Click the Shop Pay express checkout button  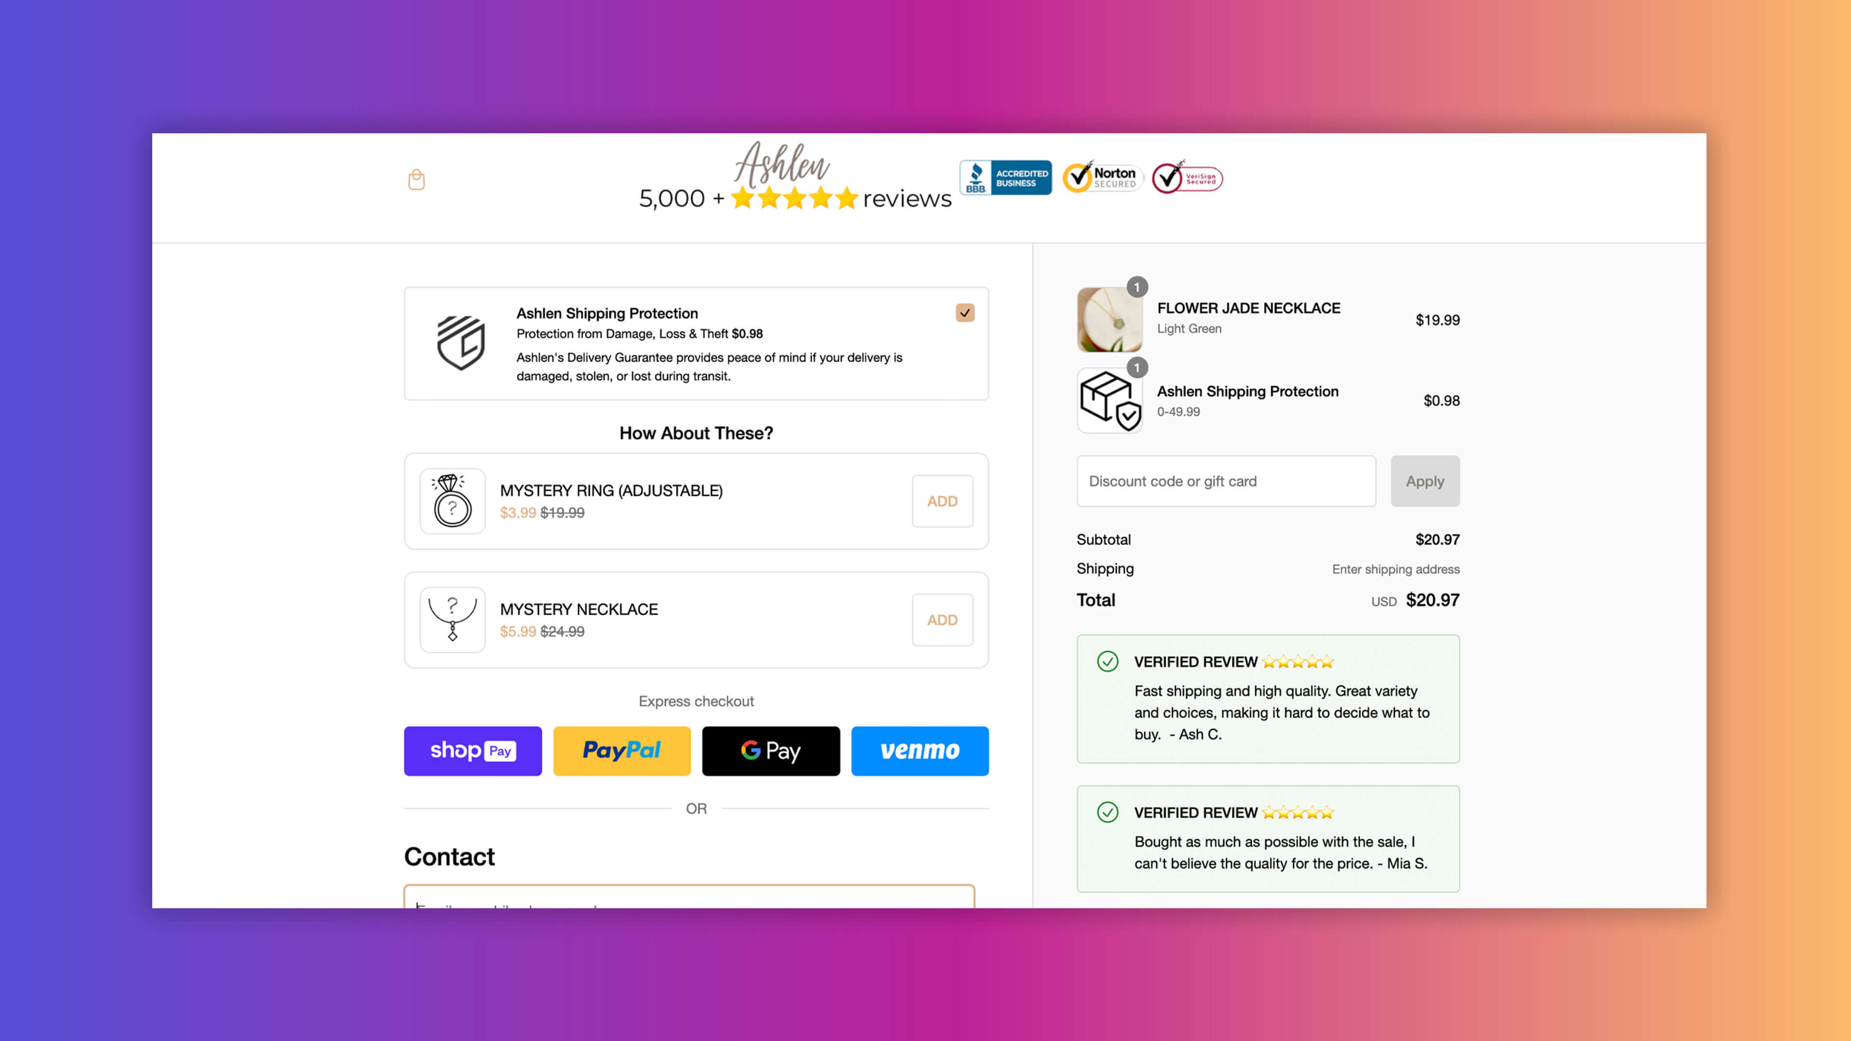[473, 750]
